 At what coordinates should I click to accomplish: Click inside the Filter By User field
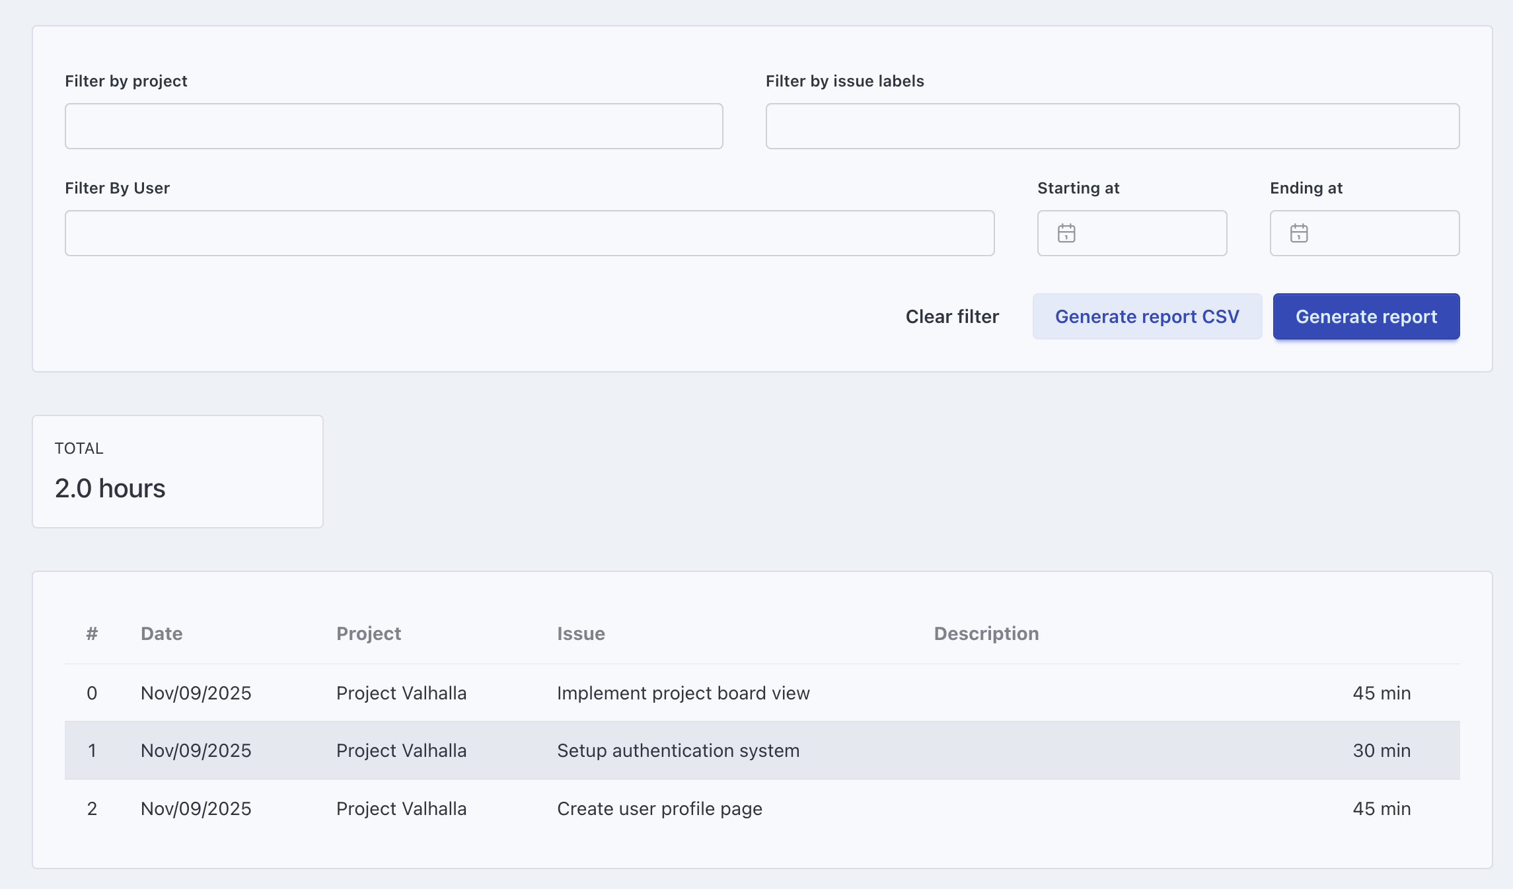click(529, 232)
